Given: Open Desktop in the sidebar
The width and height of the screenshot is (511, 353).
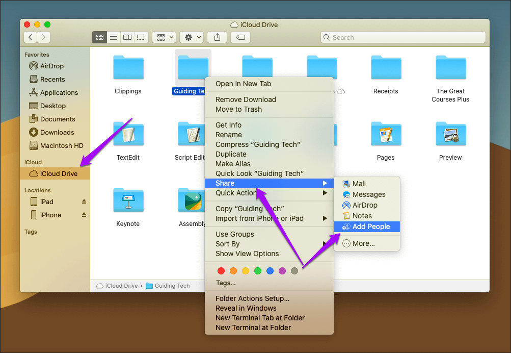Looking at the screenshot, I should click(x=55, y=106).
